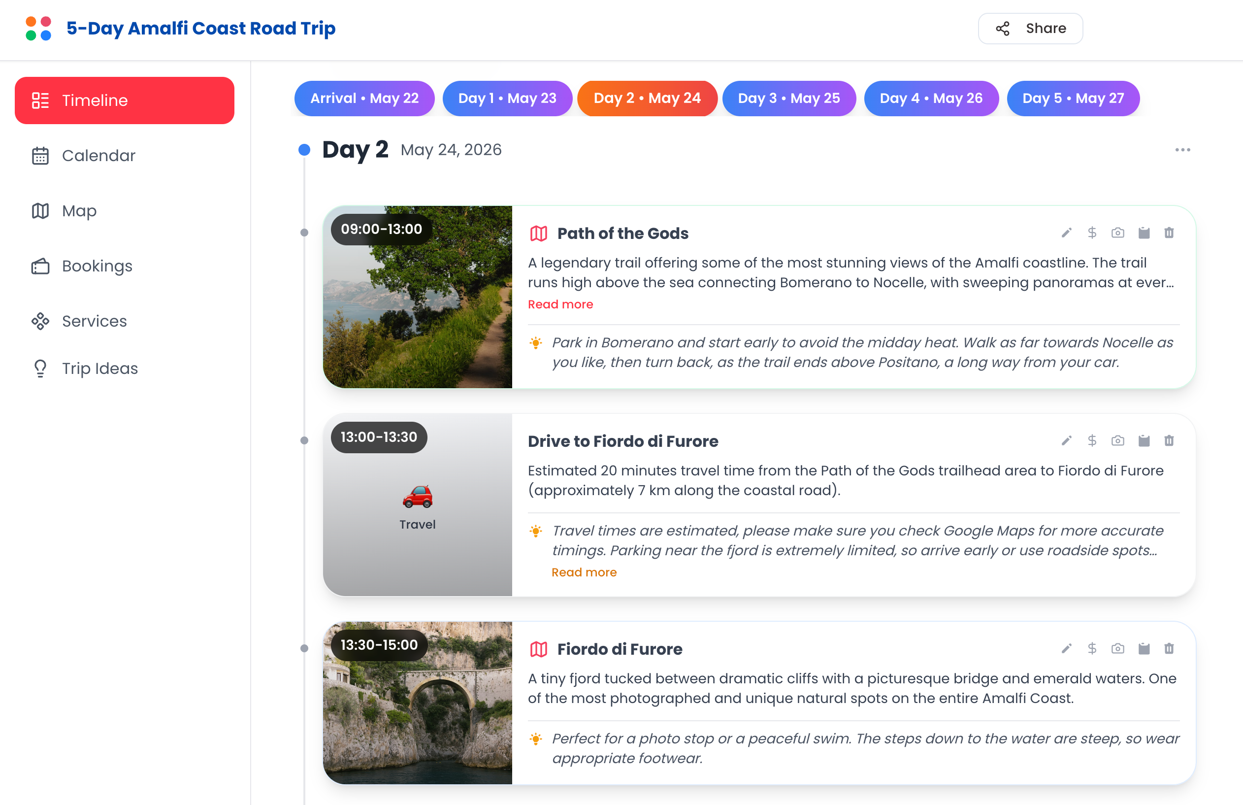This screenshot has width=1243, height=805.
Task: Expand travel tip Read more link
Action: tap(584, 572)
